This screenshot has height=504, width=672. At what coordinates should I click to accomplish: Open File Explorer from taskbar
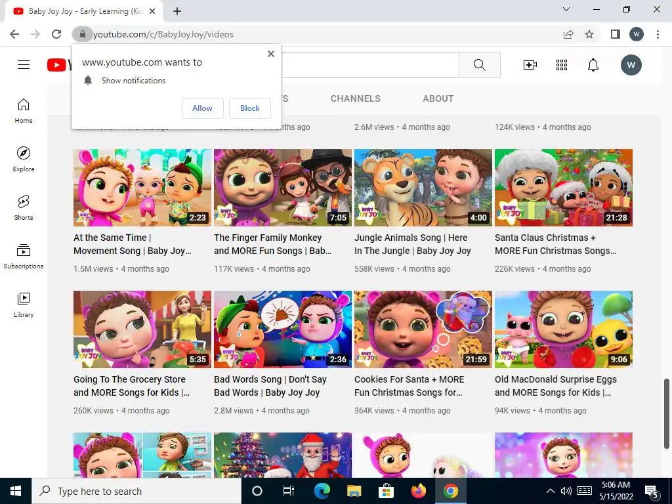click(x=354, y=491)
